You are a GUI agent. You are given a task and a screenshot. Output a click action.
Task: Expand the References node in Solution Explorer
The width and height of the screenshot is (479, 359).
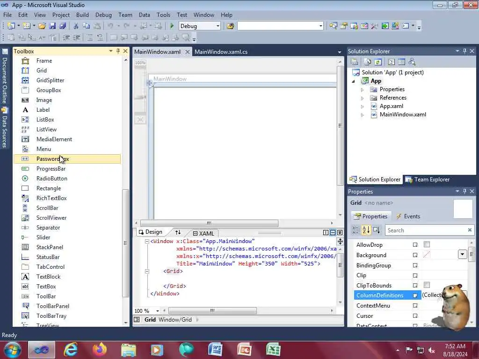tap(363, 98)
